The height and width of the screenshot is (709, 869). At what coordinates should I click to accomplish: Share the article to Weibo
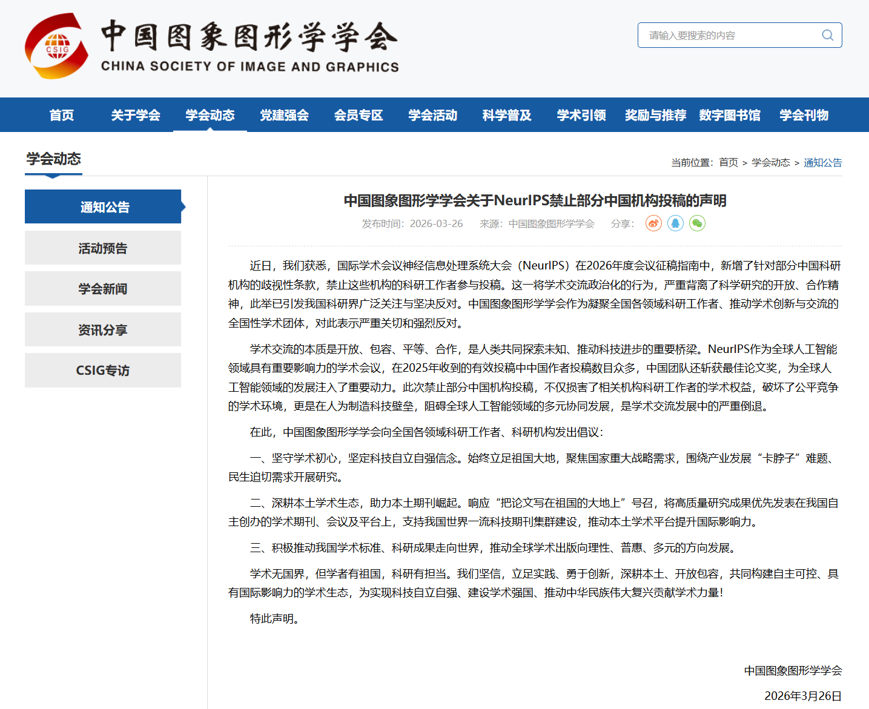(653, 223)
